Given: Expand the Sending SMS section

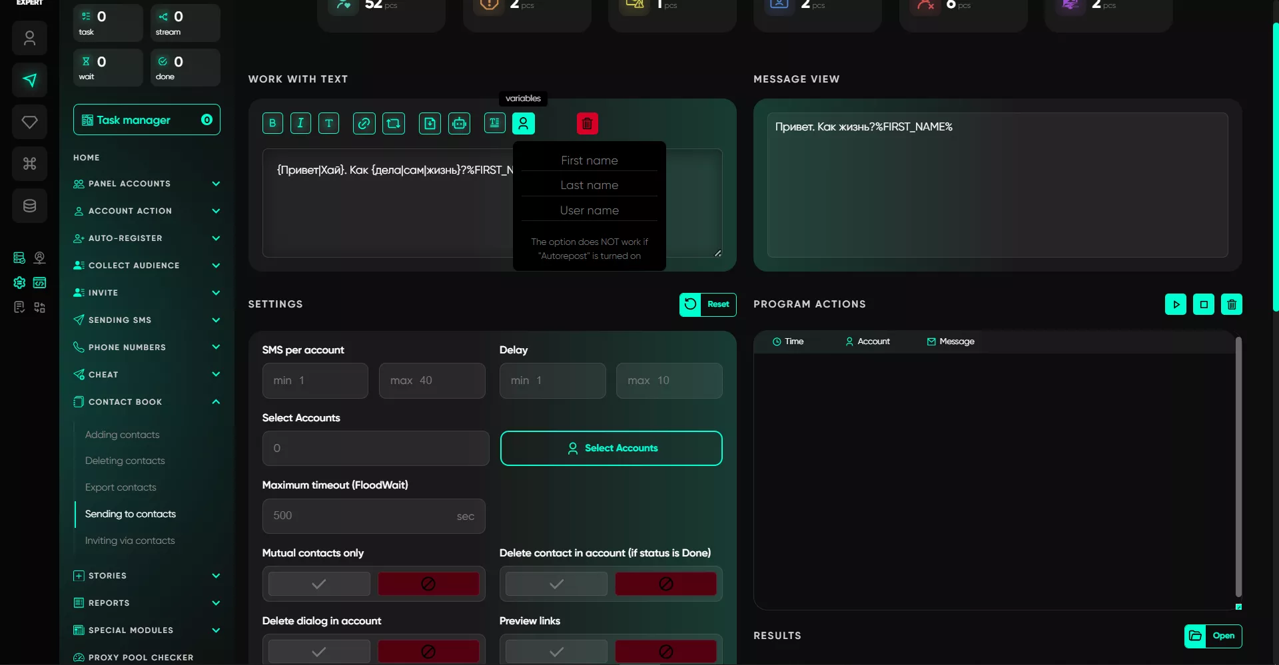Looking at the screenshot, I should point(147,320).
